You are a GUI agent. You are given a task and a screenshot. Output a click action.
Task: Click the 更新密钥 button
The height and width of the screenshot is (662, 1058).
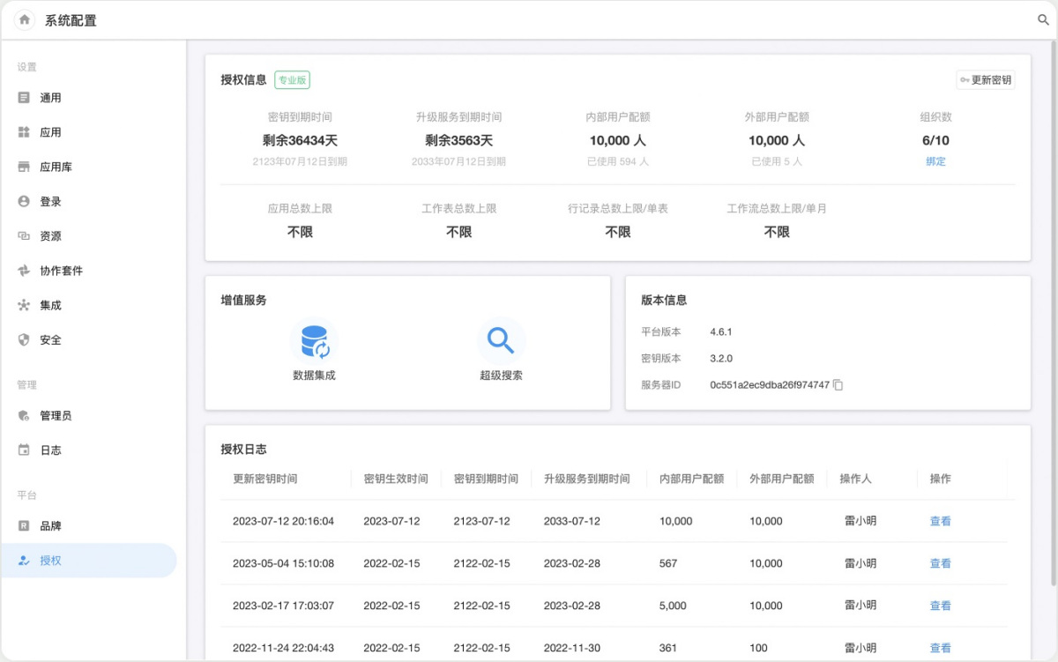tap(985, 80)
